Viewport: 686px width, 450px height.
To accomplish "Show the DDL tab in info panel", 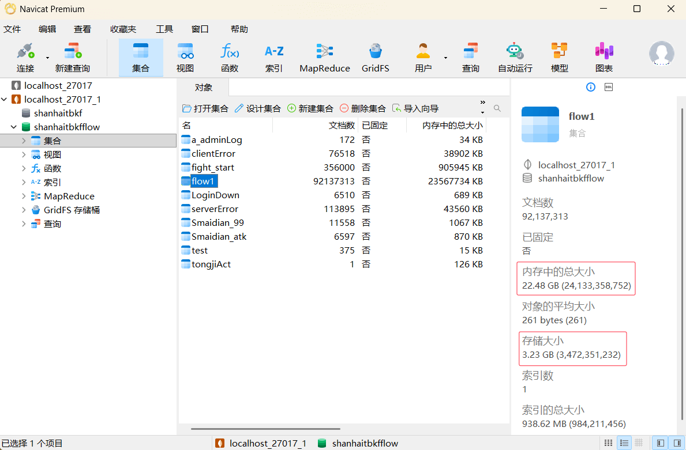I will coord(608,87).
